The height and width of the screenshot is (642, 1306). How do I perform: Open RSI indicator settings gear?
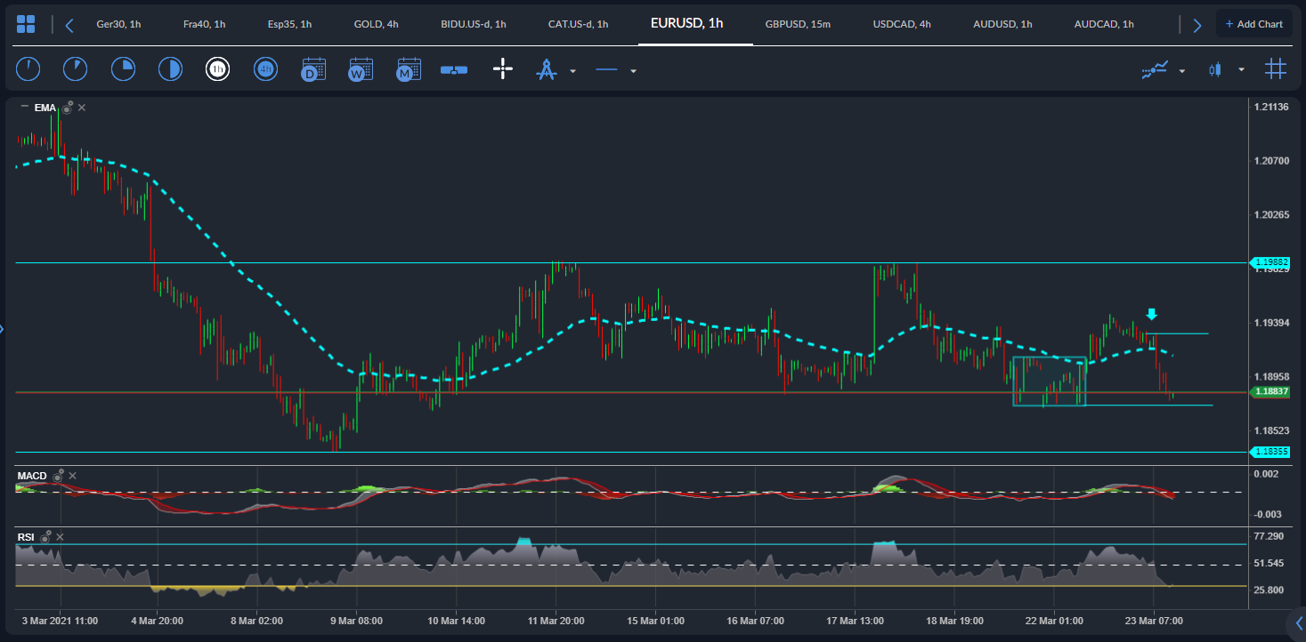point(44,537)
